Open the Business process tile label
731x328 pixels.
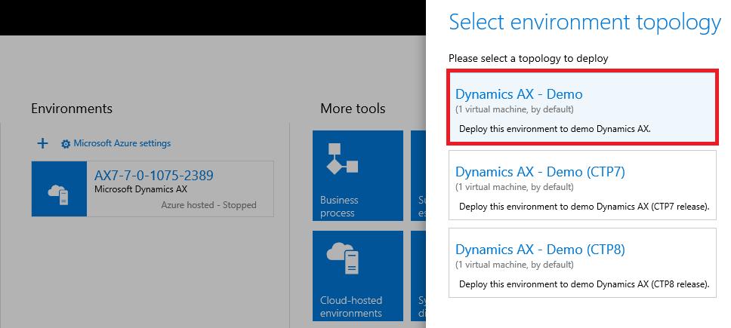click(339, 207)
